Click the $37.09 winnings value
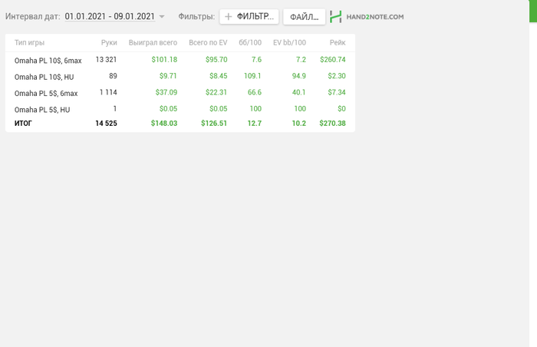This screenshot has height=347, width=537. tap(166, 92)
